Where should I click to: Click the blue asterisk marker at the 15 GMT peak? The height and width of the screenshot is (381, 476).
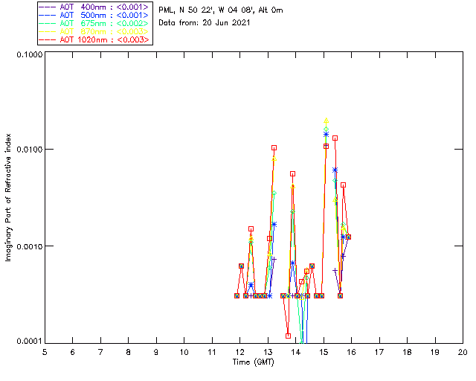(x=326, y=134)
